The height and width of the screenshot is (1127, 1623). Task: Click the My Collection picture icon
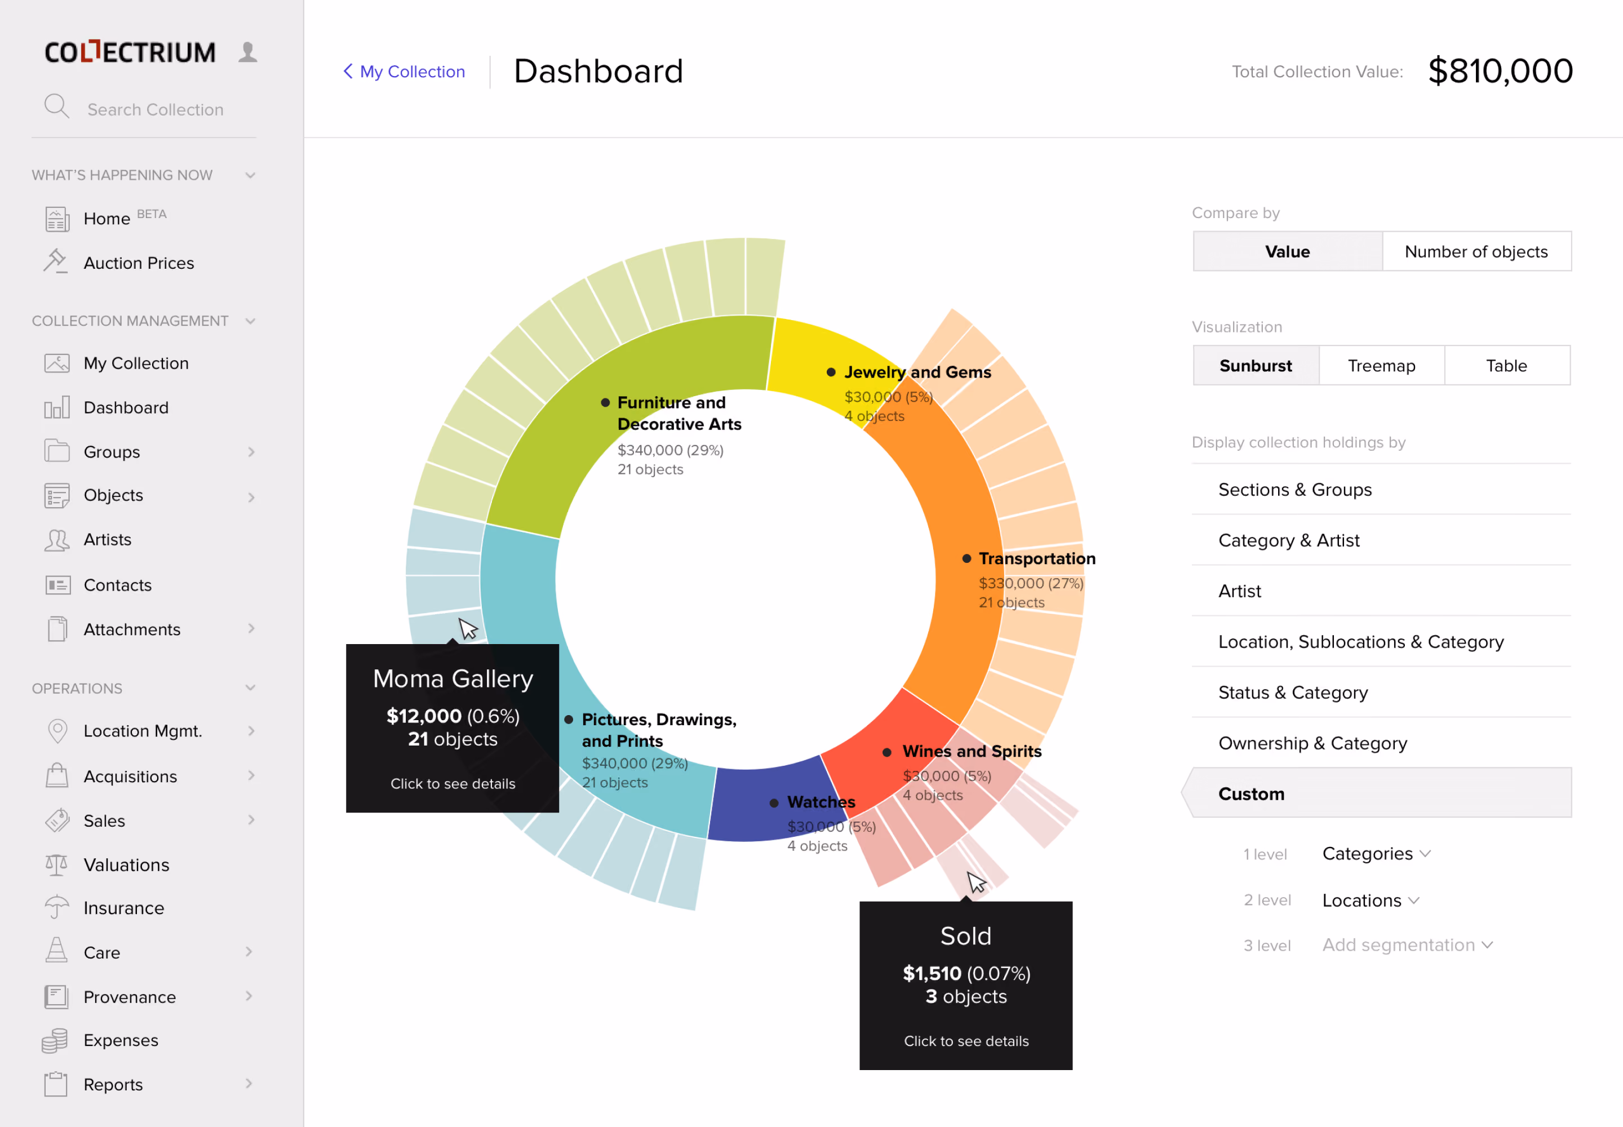coord(57,363)
